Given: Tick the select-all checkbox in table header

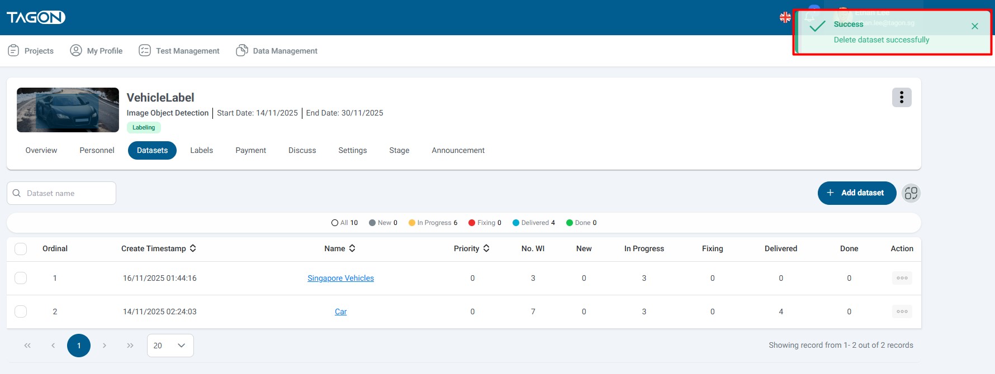Looking at the screenshot, I should pyautogui.click(x=21, y=249).
